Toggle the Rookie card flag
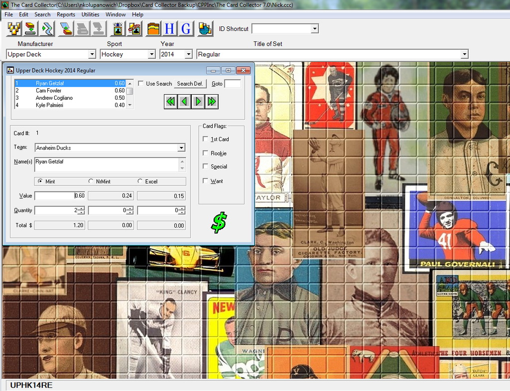This screenshot has height=391, width=510. tap(205, 153)
